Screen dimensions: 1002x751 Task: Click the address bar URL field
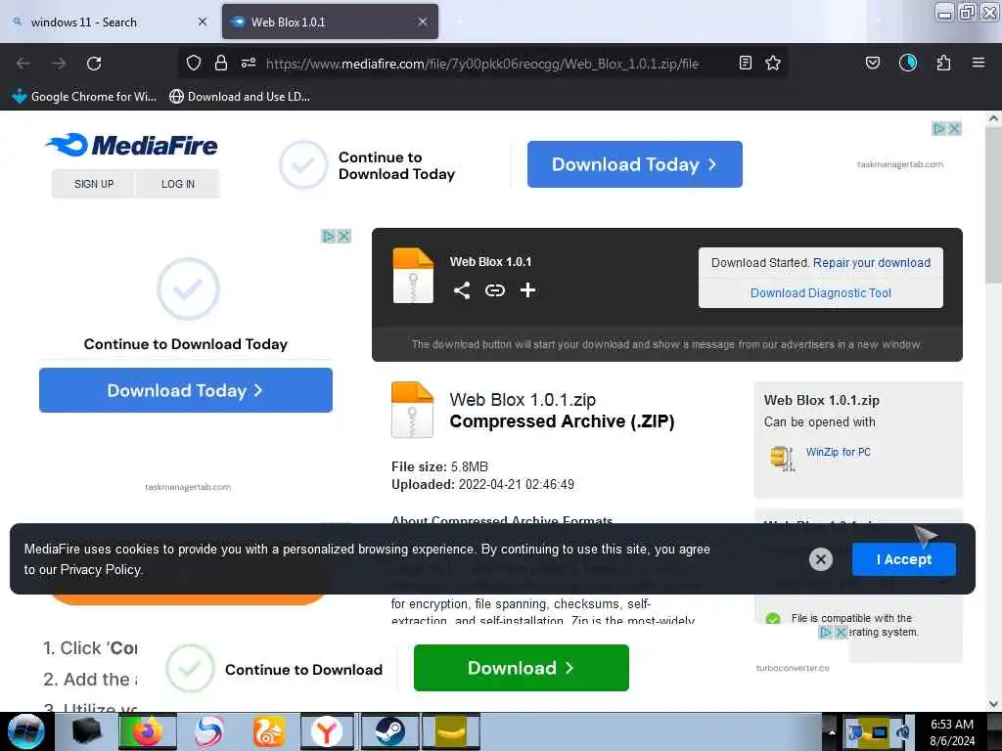[x=482, y=64]
